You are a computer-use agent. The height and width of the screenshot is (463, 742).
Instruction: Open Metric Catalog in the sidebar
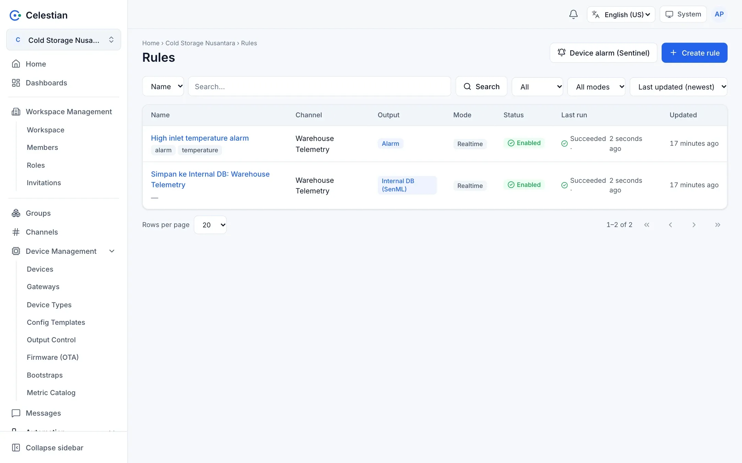(51, 393)
